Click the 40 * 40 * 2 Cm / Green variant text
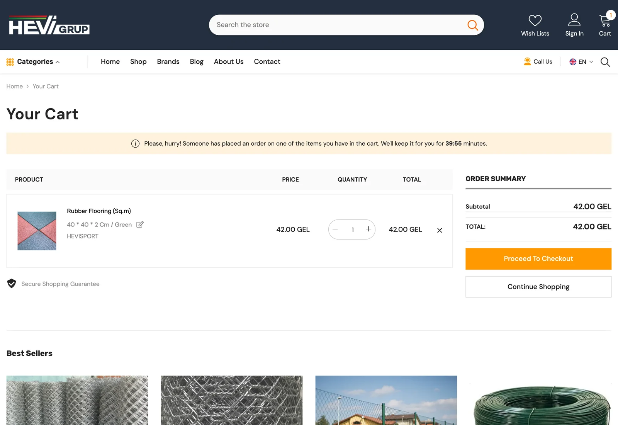Image resolution: width=618 pixels, height=425 pixels. point(99,224)
